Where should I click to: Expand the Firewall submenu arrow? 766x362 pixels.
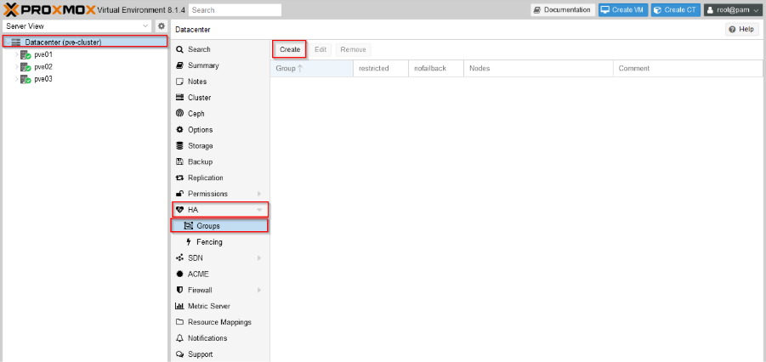258,291
